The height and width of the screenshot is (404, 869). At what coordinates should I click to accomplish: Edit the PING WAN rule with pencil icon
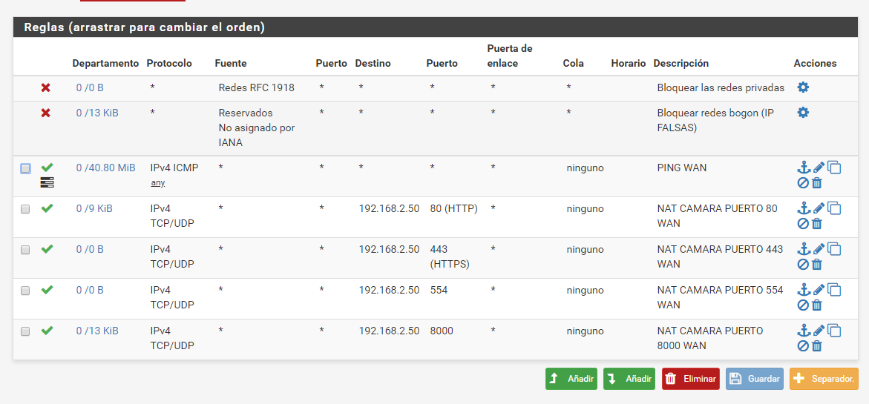(x=819, y=168)
